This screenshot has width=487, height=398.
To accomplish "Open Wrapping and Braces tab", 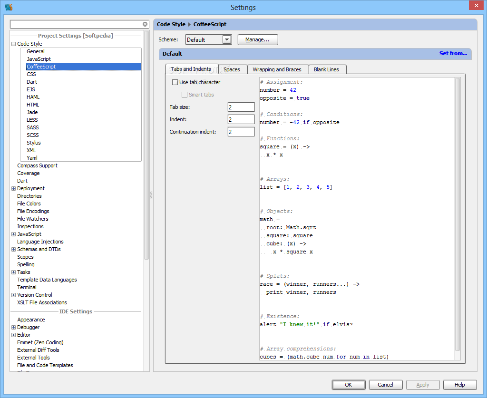I will click(278, 69).
